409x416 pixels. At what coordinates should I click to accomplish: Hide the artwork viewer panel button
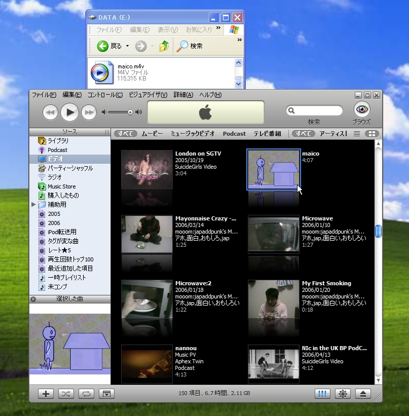coord(107,394)
